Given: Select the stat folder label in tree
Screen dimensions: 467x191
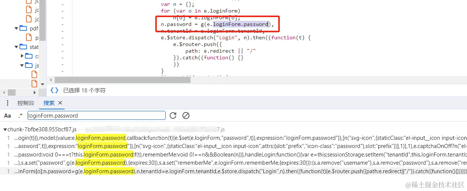Looking at the screenshot, I should coord(34,47).
